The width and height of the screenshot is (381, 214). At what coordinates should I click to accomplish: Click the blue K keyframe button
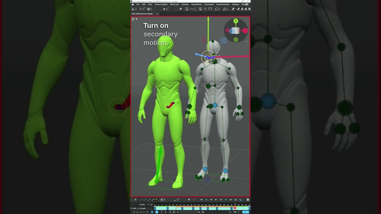click(x=157, y=212)
